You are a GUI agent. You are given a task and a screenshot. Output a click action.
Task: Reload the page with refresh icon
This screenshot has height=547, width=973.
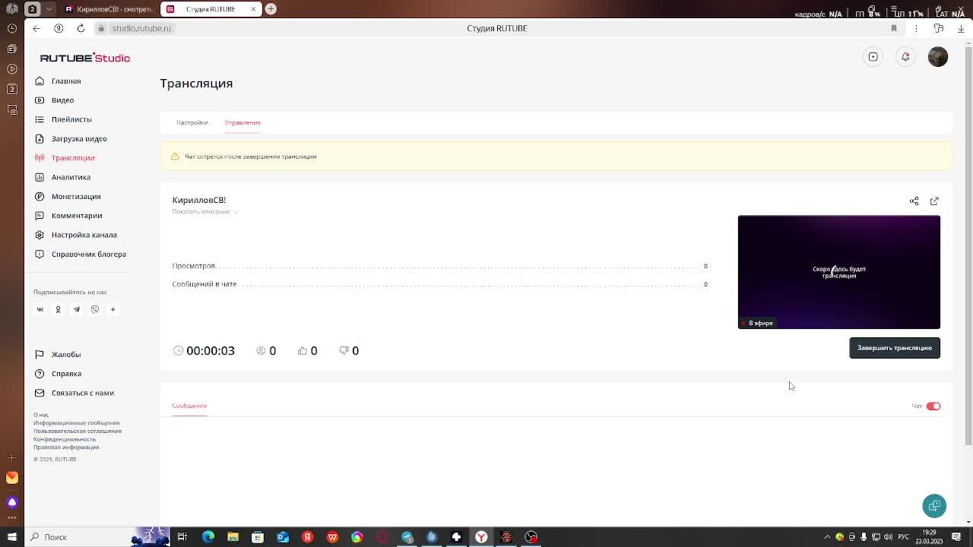click(x=81, y=28)
